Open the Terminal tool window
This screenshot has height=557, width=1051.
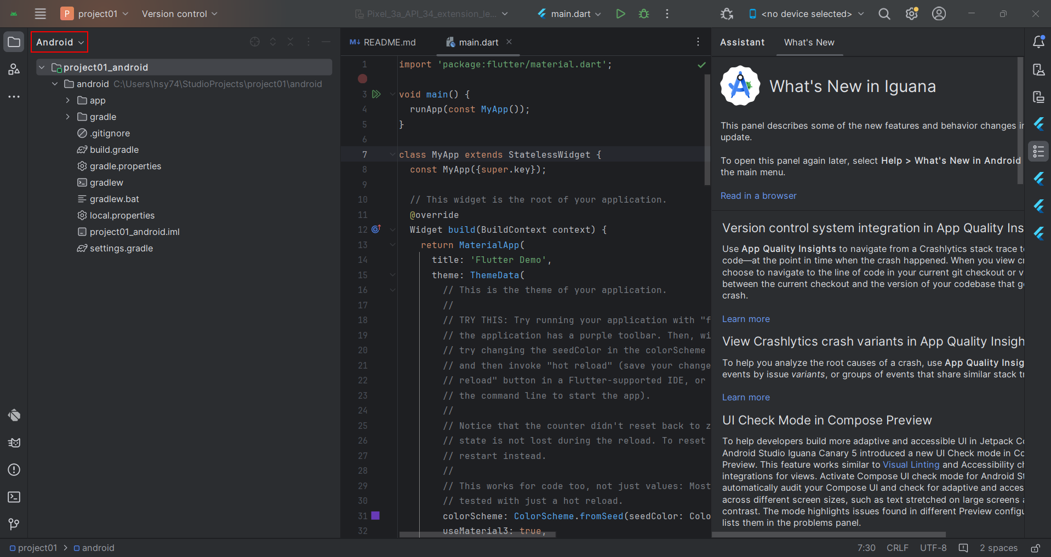pyautogui.click(x=14, y=497)
